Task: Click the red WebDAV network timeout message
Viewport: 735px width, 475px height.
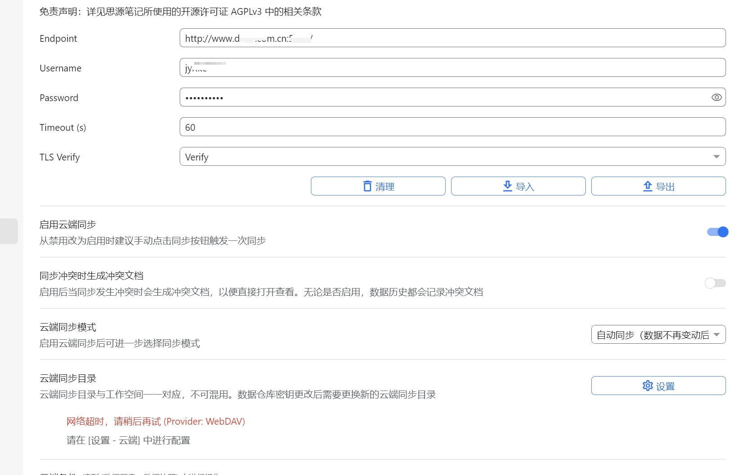Action: coord(155,422)
